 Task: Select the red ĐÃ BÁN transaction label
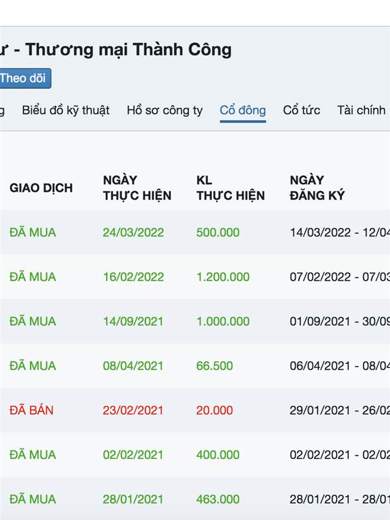tap(32, 410)
